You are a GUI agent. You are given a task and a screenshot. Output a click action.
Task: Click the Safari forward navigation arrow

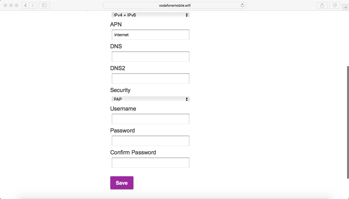tap(33, 5)
